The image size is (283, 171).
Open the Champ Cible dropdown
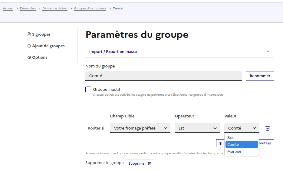140,128
